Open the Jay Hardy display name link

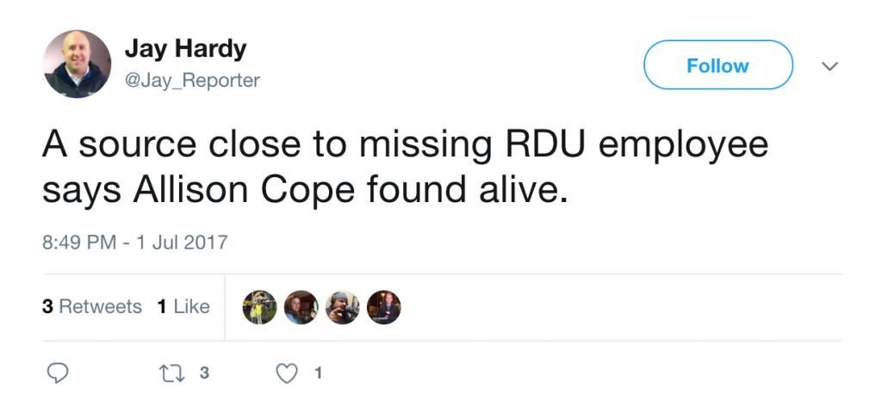coord(185,50)
